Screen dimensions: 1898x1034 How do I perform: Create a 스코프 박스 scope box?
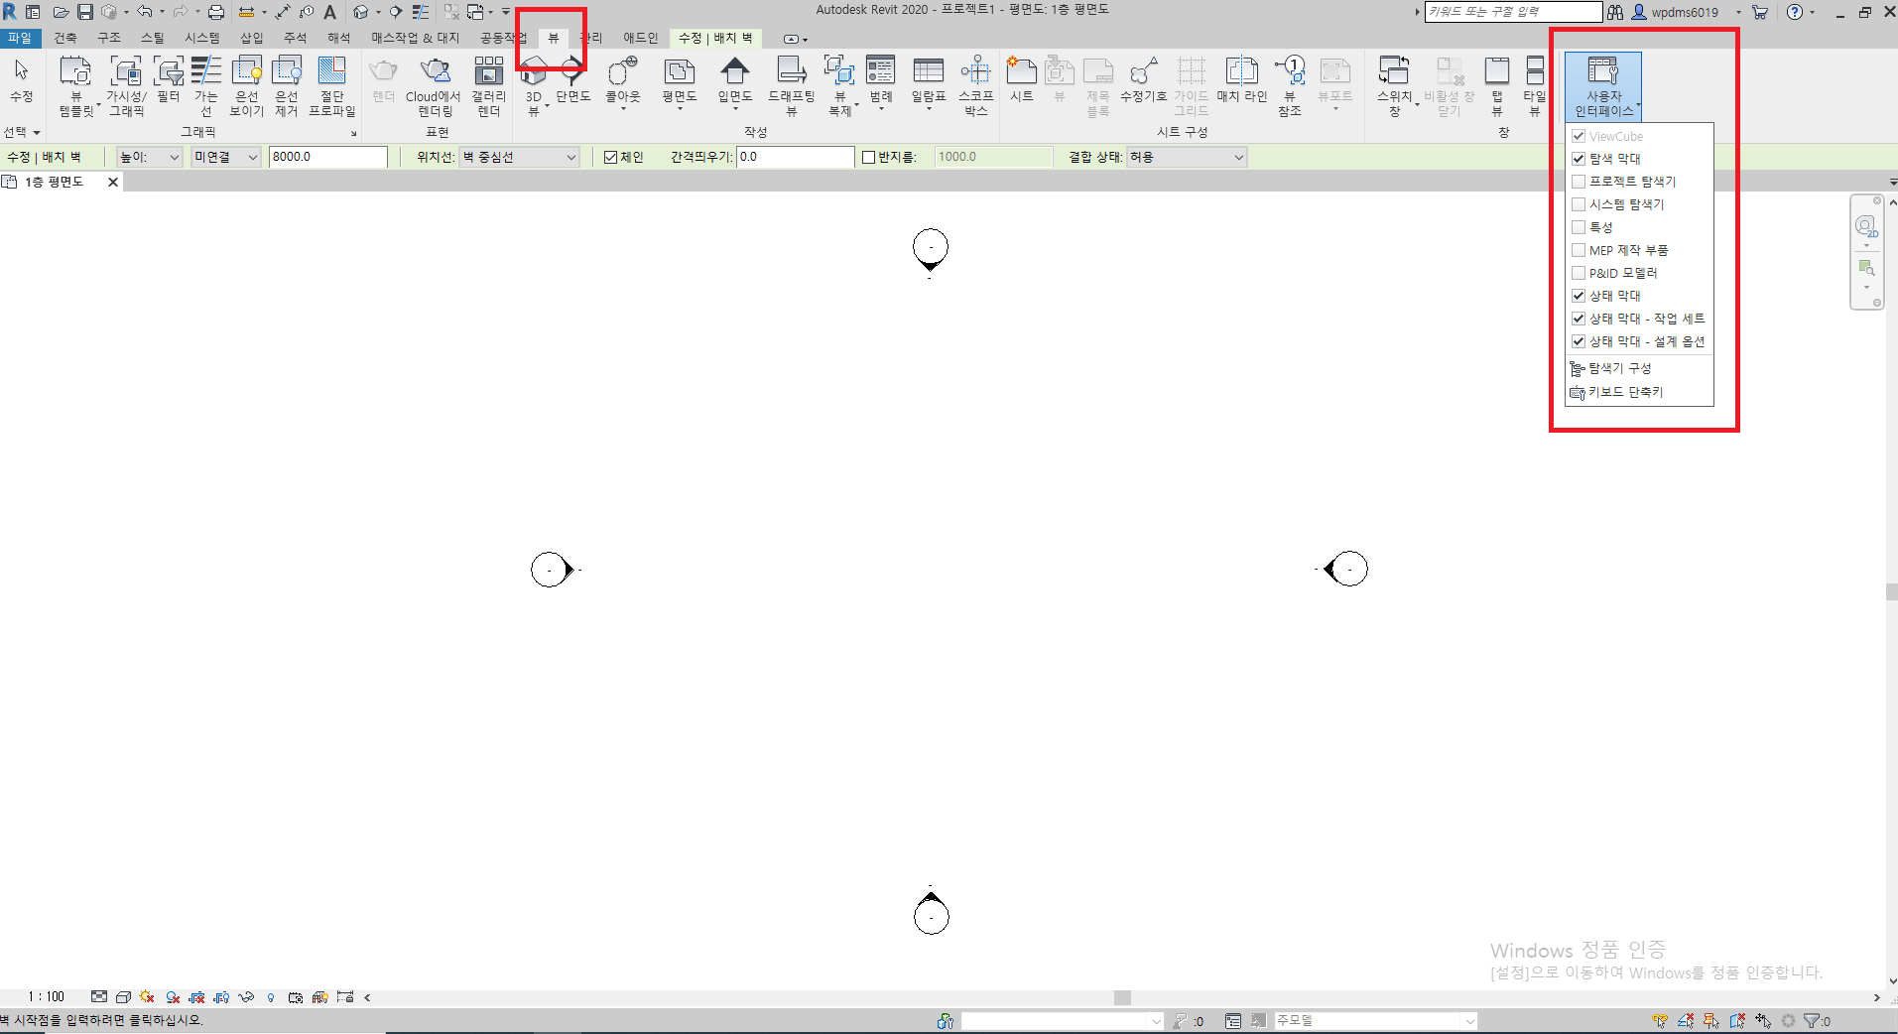(976, 87)
